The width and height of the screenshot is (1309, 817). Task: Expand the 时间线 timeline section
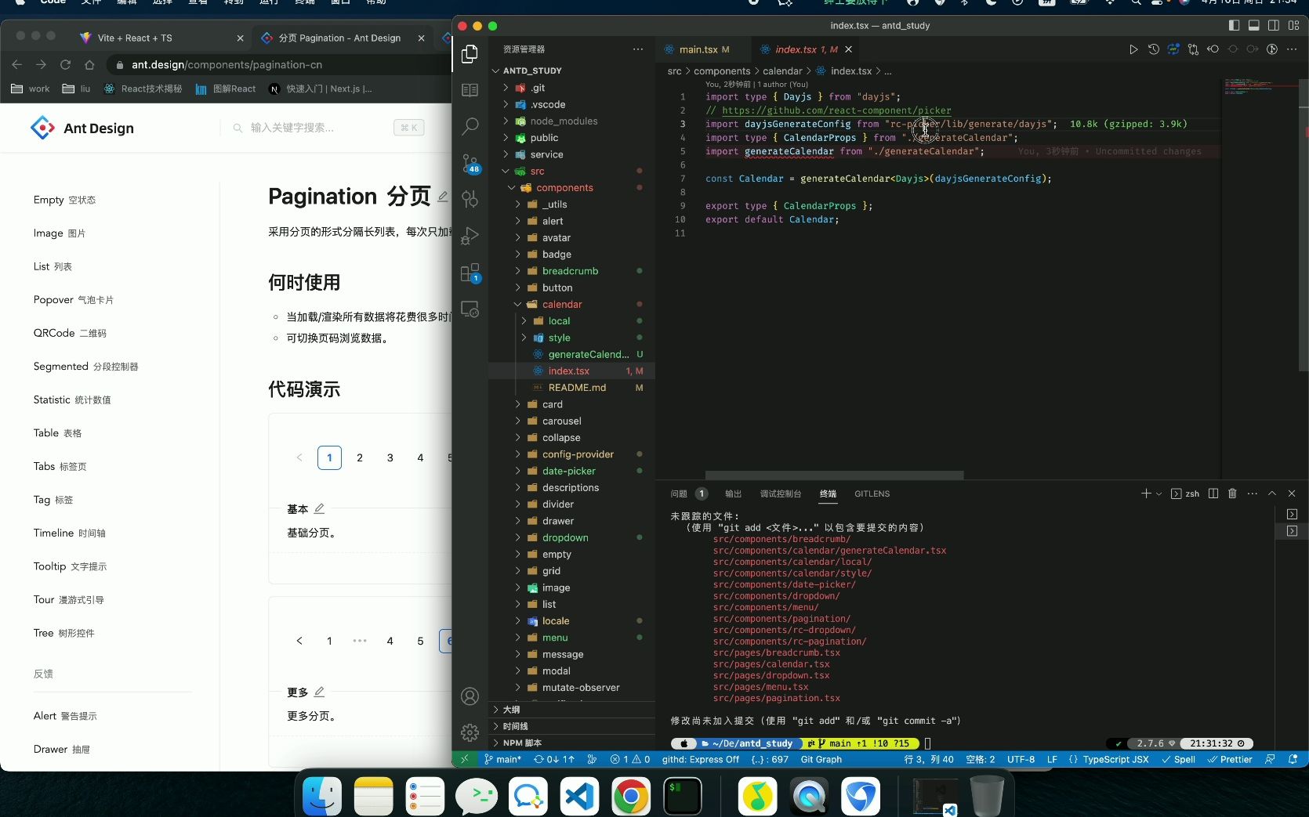[571, 726]
